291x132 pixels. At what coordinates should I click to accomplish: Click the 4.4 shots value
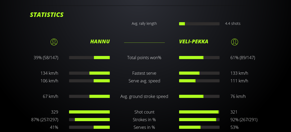coord(233,23)
